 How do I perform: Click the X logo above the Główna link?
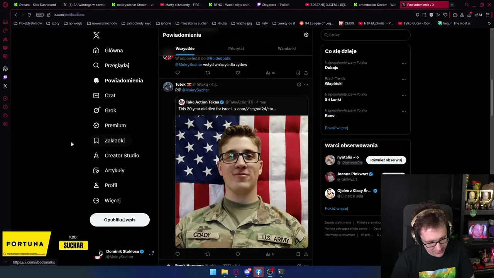(x=96, y=35)
